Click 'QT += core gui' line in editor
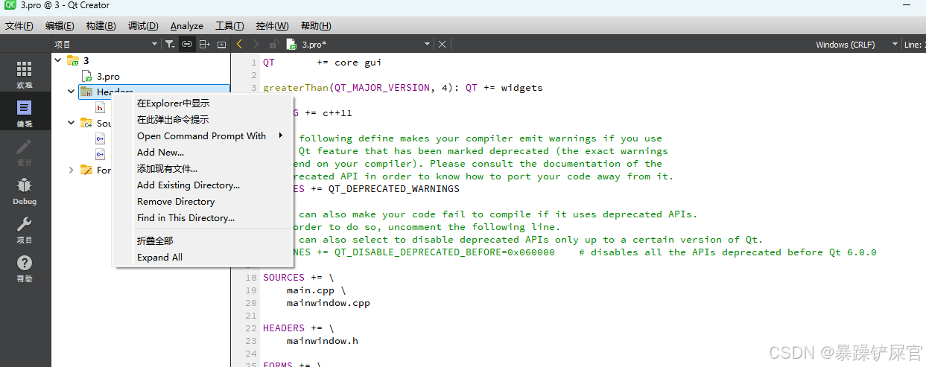 [322, 63]
